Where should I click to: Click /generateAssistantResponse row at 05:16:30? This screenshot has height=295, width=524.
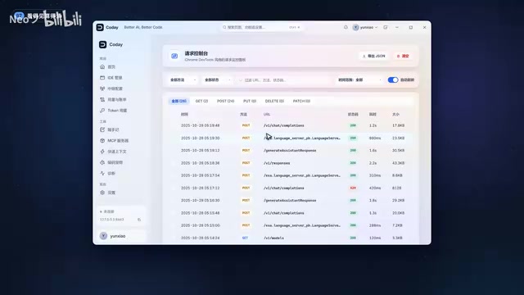(x=290, y=200)
